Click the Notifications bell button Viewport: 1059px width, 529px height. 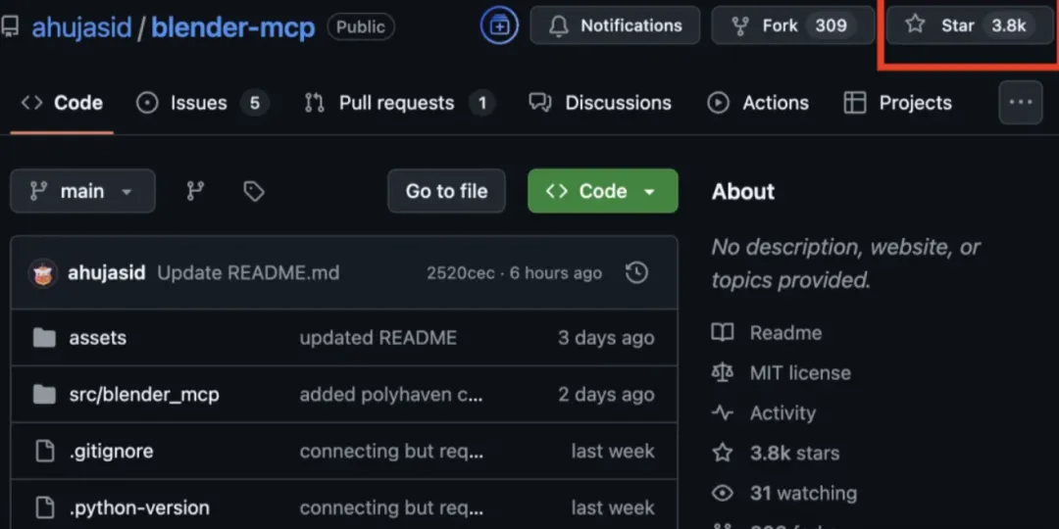pyautogui.click(x=615, y=25)
